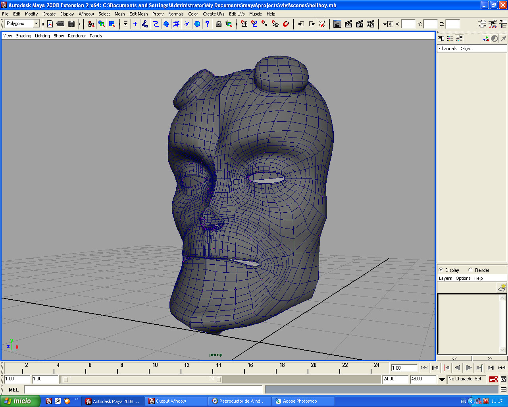Select by hierarchy mode icon
This screenshot has width=508, height=407.
coord(91,24)
